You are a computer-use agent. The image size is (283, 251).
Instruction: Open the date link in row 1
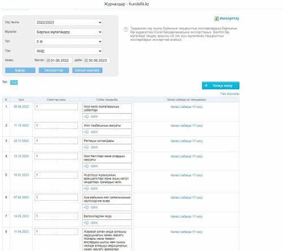tap(21, 107)
